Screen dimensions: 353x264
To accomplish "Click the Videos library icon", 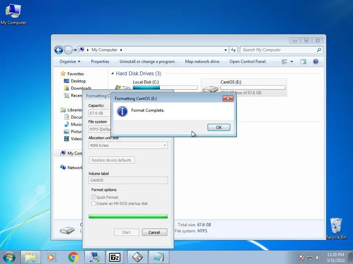I will pos(67,139).
